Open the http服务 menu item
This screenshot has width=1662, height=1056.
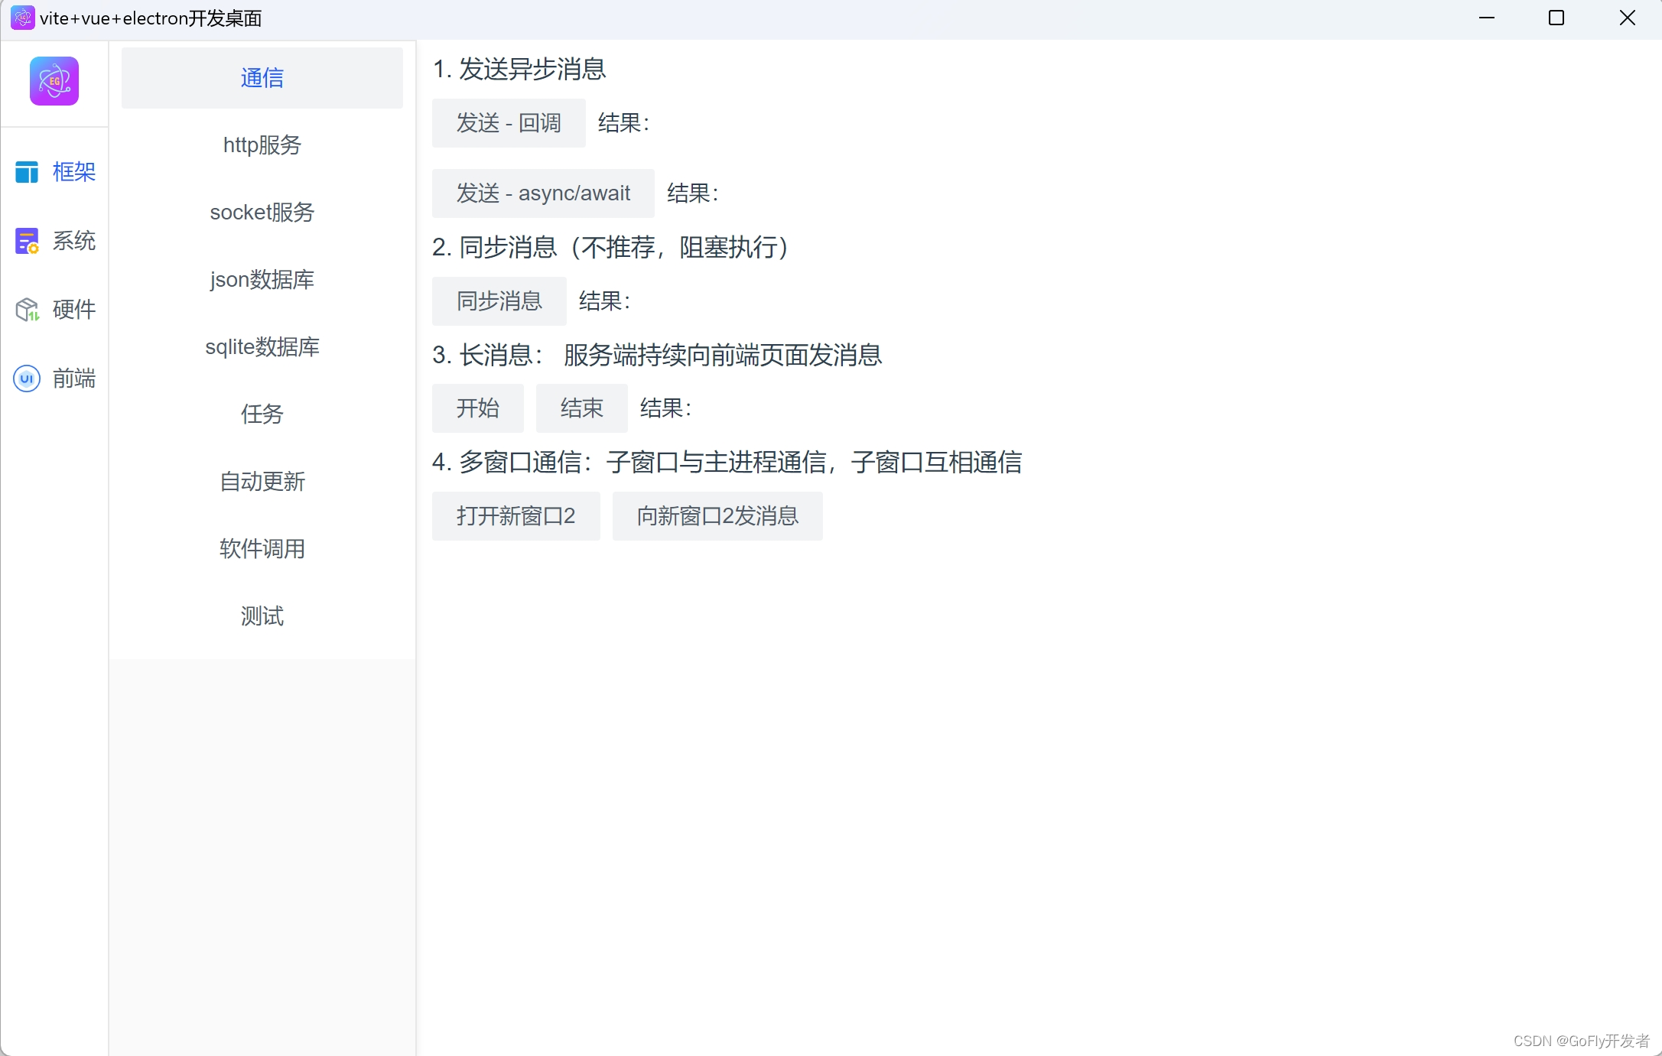(262, 145)
